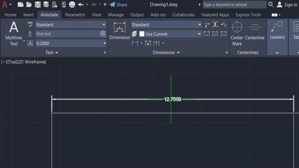Click the Continue dimension icon
The image size is (299, 168).
(157, 43)
